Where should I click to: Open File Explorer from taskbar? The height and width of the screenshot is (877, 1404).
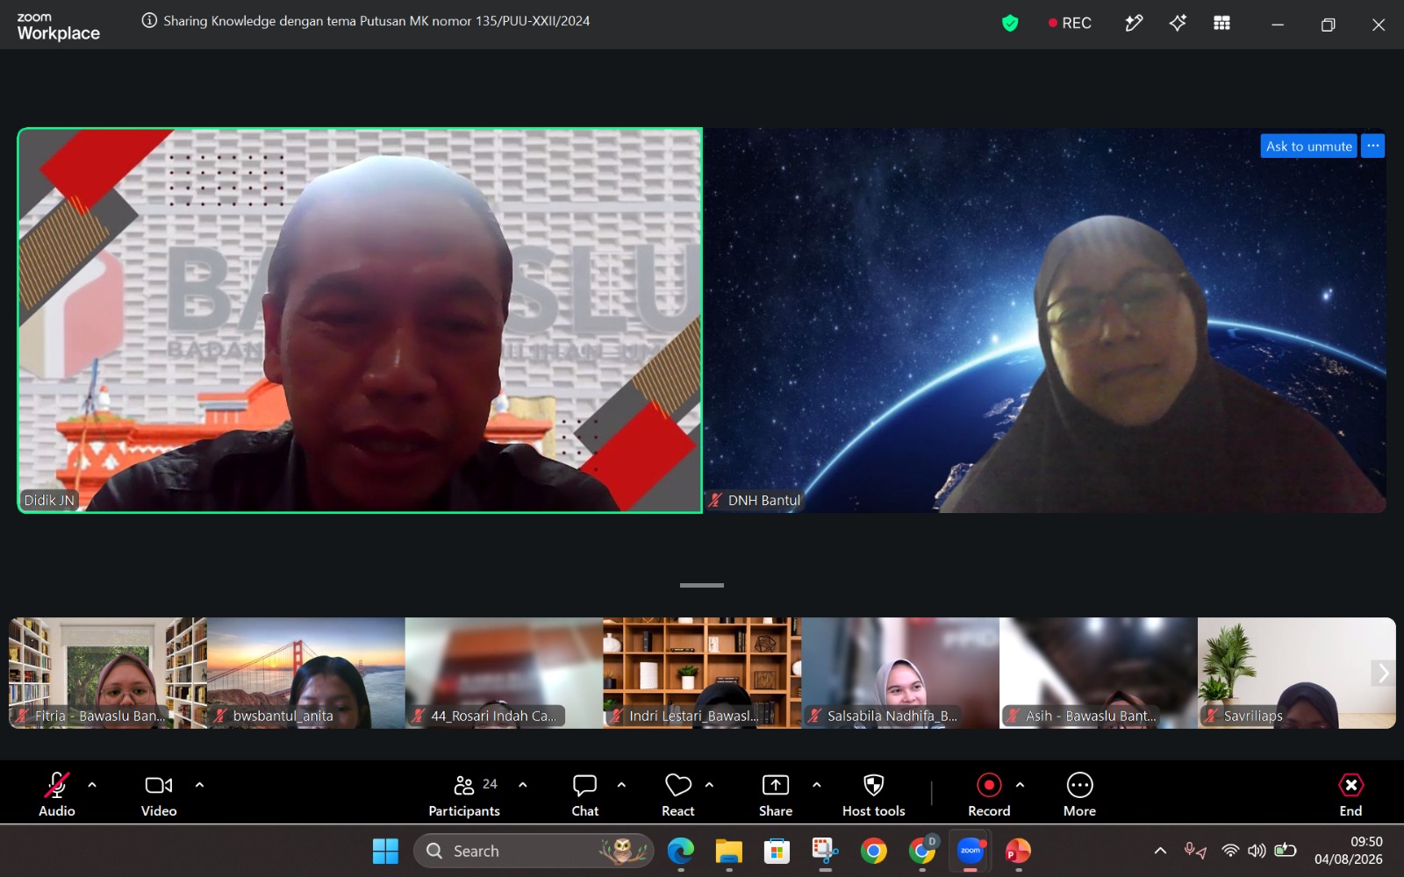(729, 851)
